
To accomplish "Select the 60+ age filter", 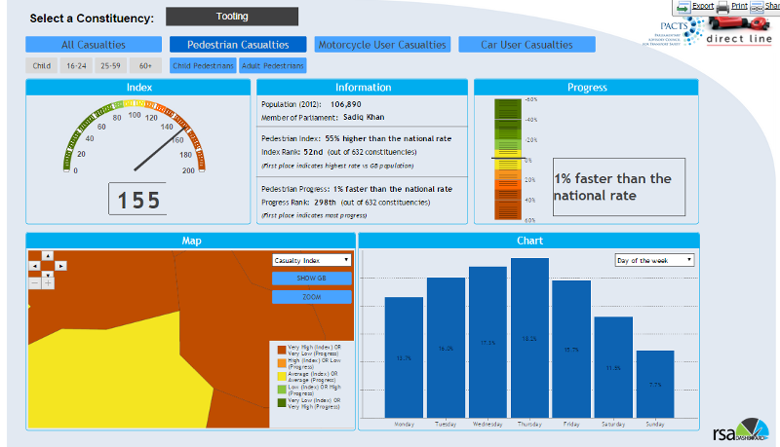I will pos(145,65).
